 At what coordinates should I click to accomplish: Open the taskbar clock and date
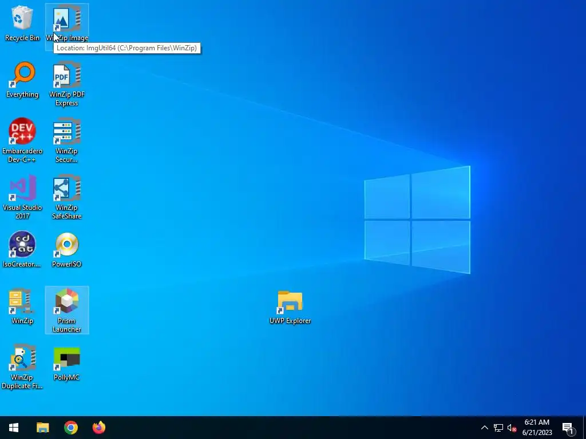(x=537, y=428)
